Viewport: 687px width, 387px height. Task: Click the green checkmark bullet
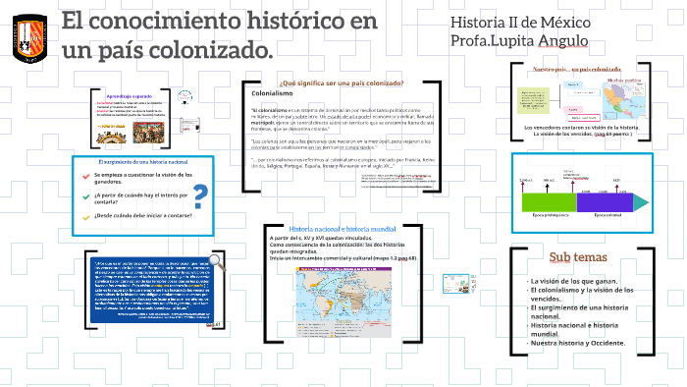pyautogui.click(x=86, y=197)
